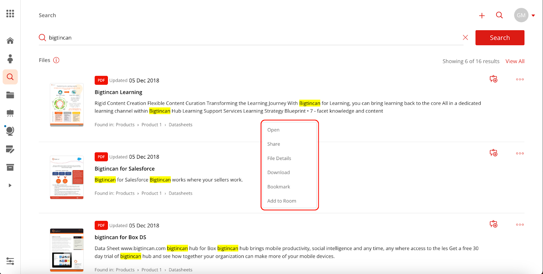Click the magnifier icon in top header
The width and height of the screenshot is (543, 274).
click(x=499, y=15)
